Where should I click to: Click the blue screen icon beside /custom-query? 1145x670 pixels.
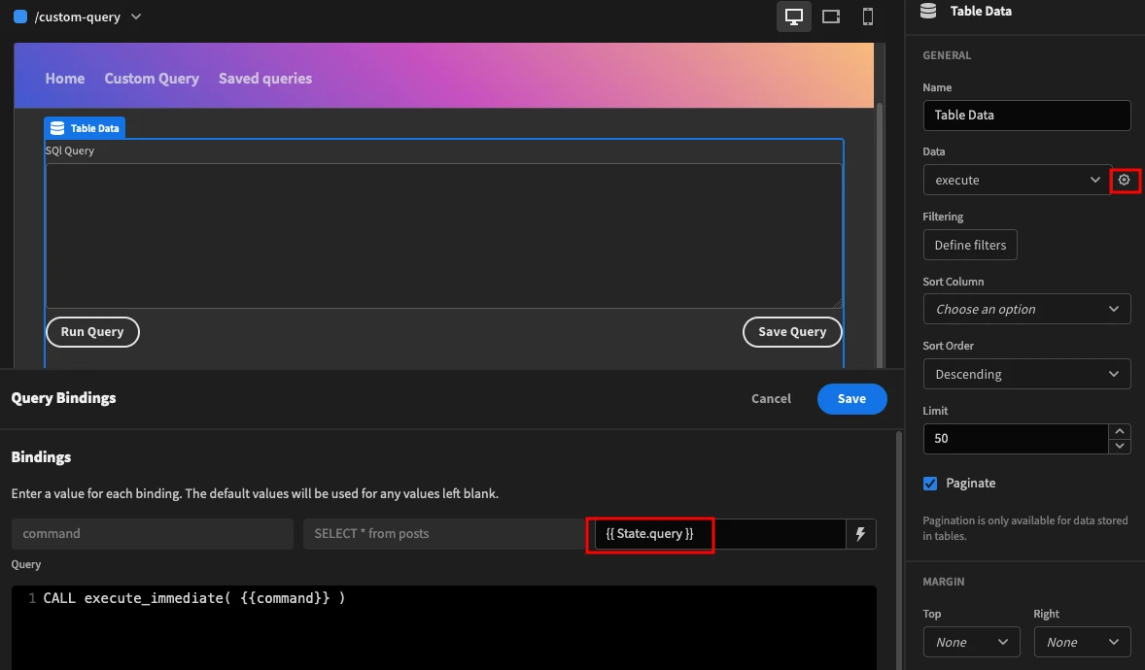pos(20,17)
